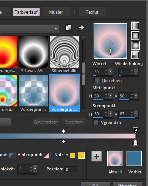Click the Wiederholung value 1 field
The height and width of the screenshot is (186, 148).
pyautogui.click(x=124, y=72)
